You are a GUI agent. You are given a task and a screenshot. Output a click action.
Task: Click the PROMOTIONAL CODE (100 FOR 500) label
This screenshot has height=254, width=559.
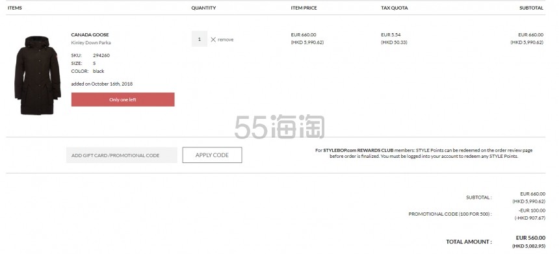point(450,214)
